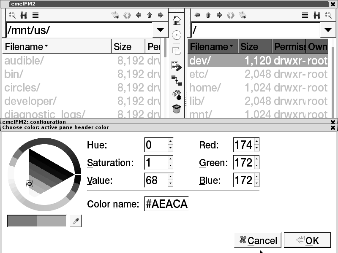Image resolution: width=338 pixels, height=253 pixels.
Task: Open the right pane filters (magnifier) icon
Action: point(328,15)
